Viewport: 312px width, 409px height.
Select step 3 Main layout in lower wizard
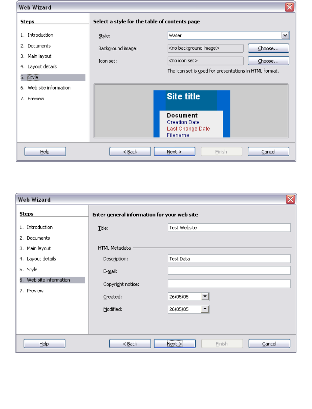[x=35, y=248]
